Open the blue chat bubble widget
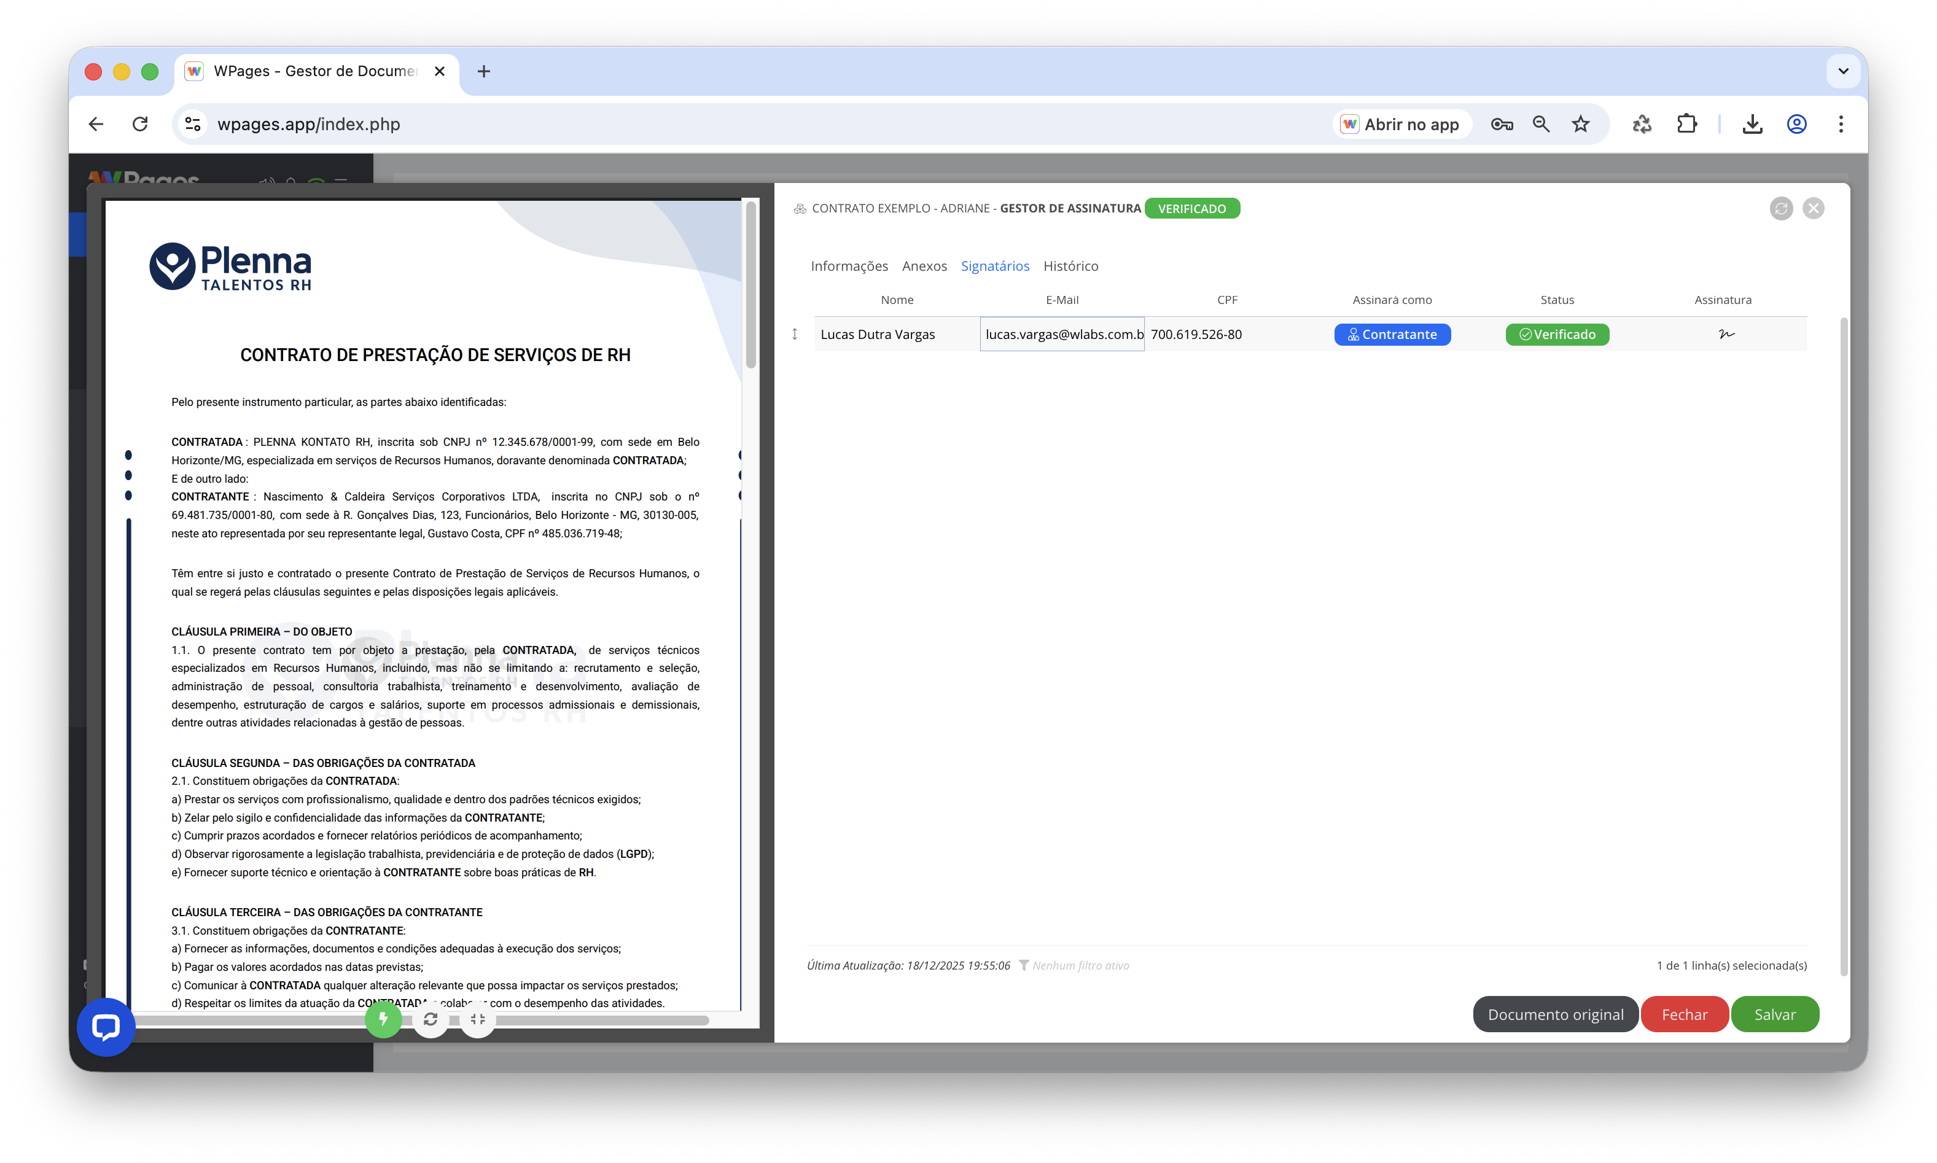The width and height of the screenshot is (1937, 1163). click(106, 1027)
